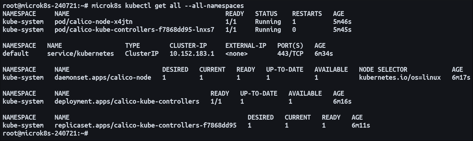
Task: Click the 6m11s replicaset age
Action: [x=360, y=125]
